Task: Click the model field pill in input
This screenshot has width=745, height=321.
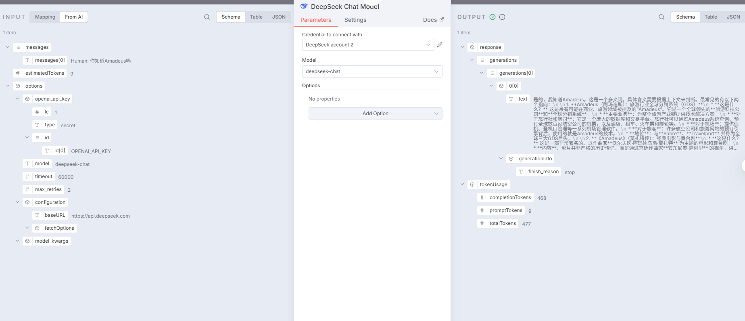Action: click(37, 164)
